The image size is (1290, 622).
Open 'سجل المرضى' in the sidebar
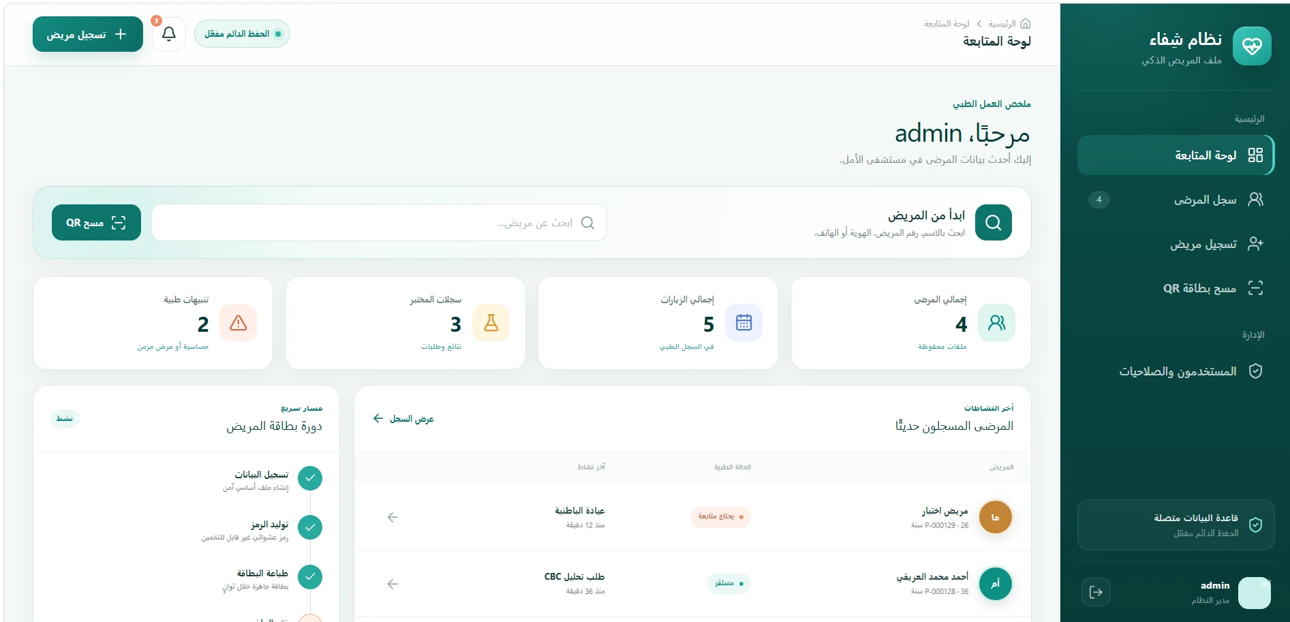click(x=1176, y=200)
